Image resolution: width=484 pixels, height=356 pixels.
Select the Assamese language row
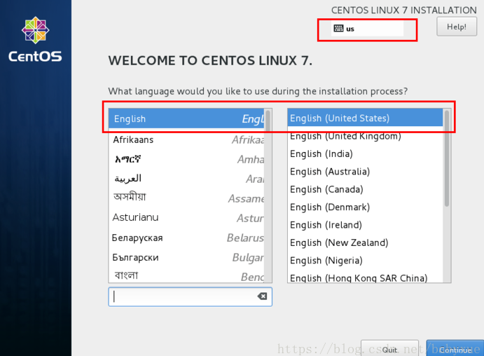tap(186, 198)
